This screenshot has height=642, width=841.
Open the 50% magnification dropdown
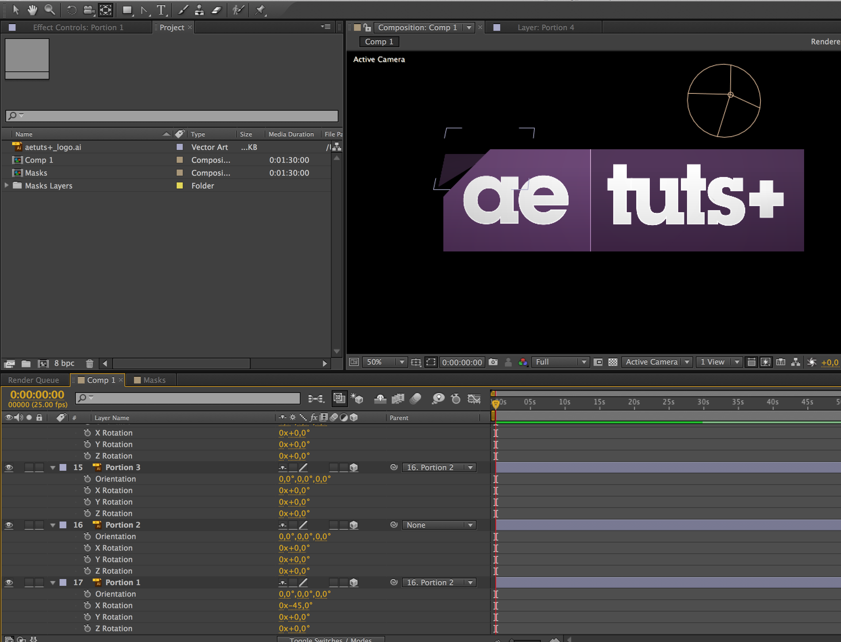coord(384,362)
